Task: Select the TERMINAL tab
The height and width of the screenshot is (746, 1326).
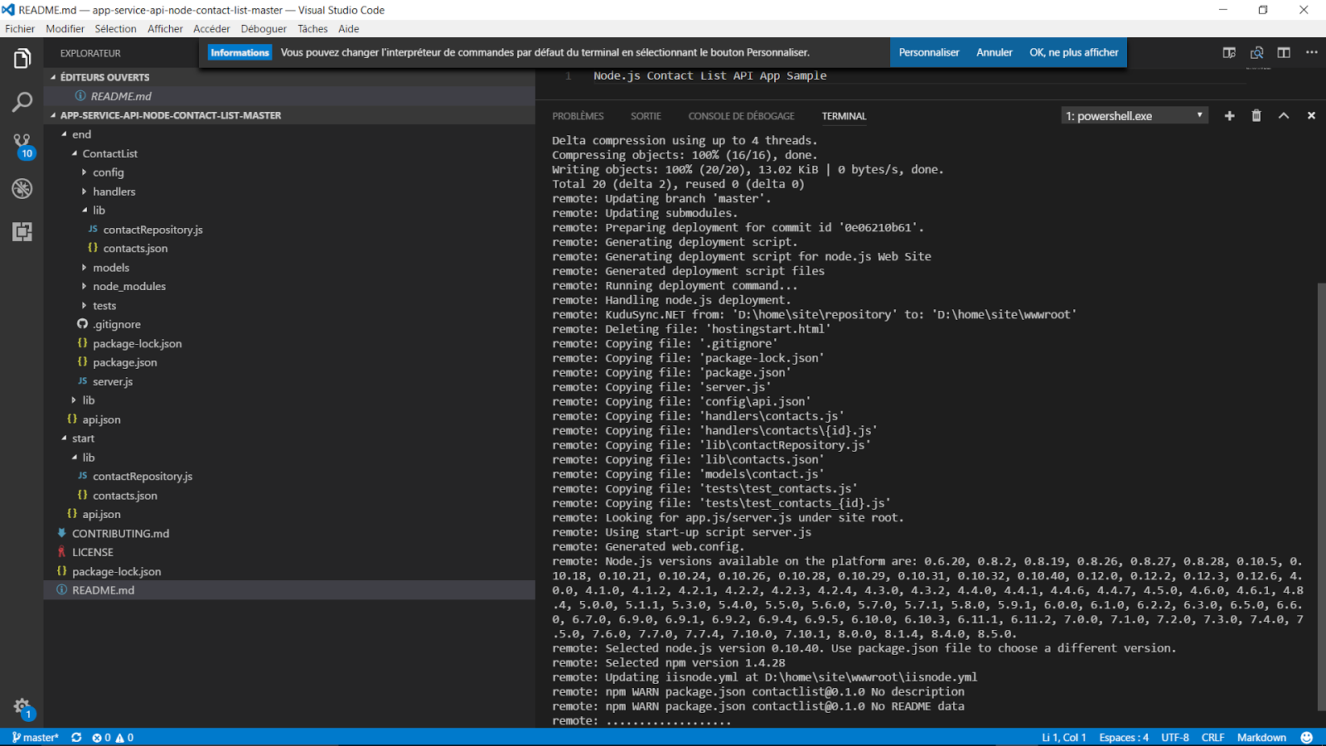Action: (x=844, y=116)
